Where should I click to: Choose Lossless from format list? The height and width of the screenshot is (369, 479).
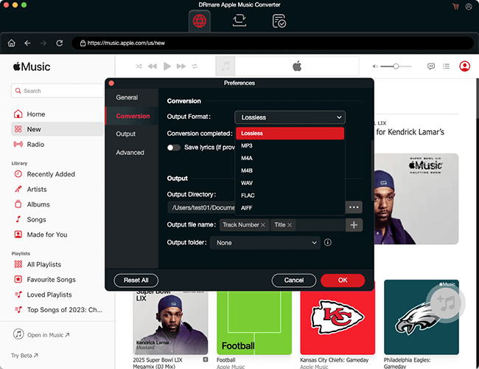(x=290, y=134)
